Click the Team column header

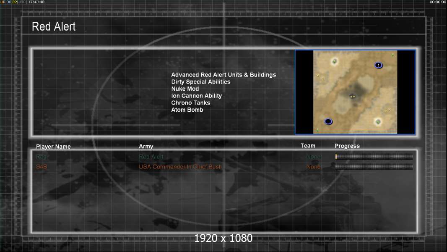click(308, 146)
